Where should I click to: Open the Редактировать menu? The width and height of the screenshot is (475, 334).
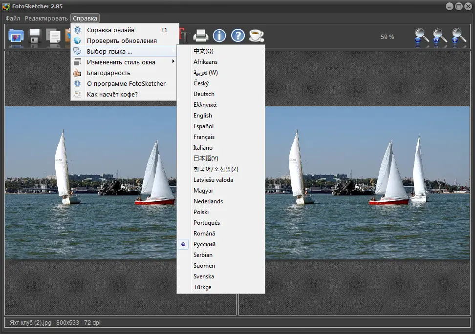[46, 19]
